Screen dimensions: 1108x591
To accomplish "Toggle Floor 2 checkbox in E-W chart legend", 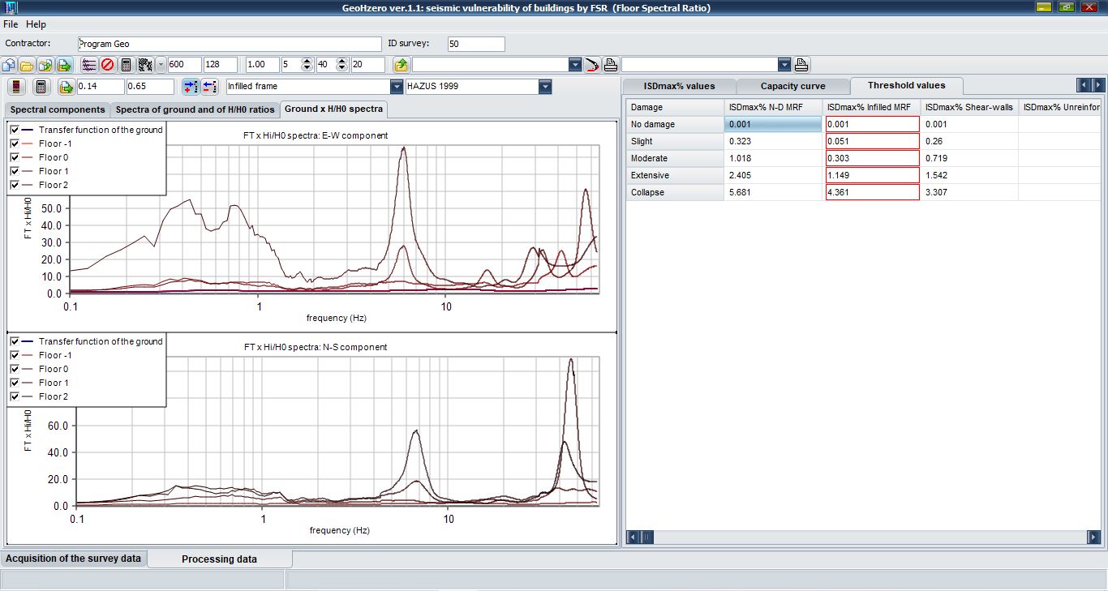I will [x=15, y=185].
